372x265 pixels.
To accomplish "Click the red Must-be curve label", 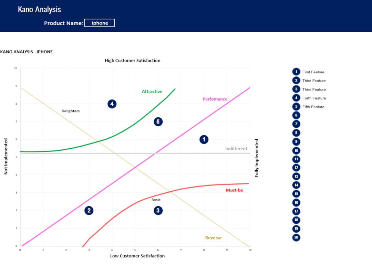I will [x=235, y=190].
